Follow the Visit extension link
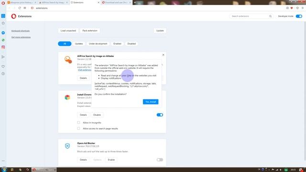 (85, 70)
